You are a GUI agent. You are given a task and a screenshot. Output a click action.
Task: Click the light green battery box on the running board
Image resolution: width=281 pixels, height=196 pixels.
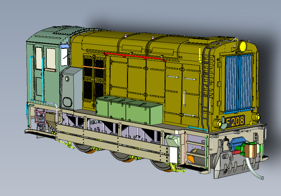130,110
